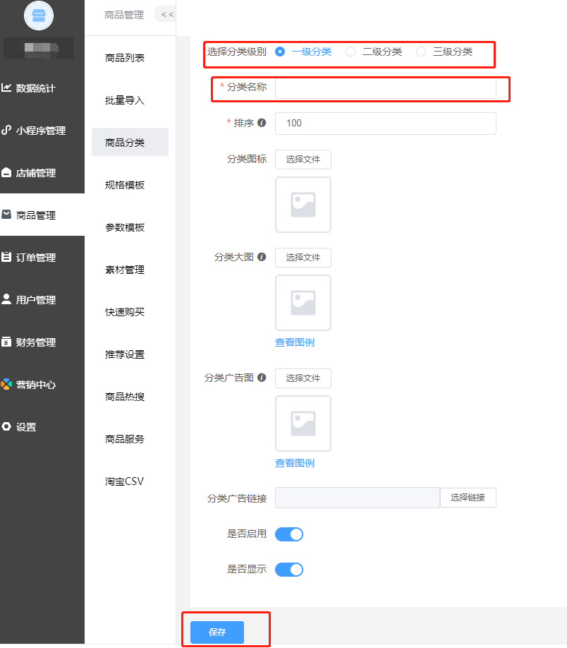Viewport: 567px width, 648px height.
Task: Click the 用户管理 person icon
Action: point(6,299)
